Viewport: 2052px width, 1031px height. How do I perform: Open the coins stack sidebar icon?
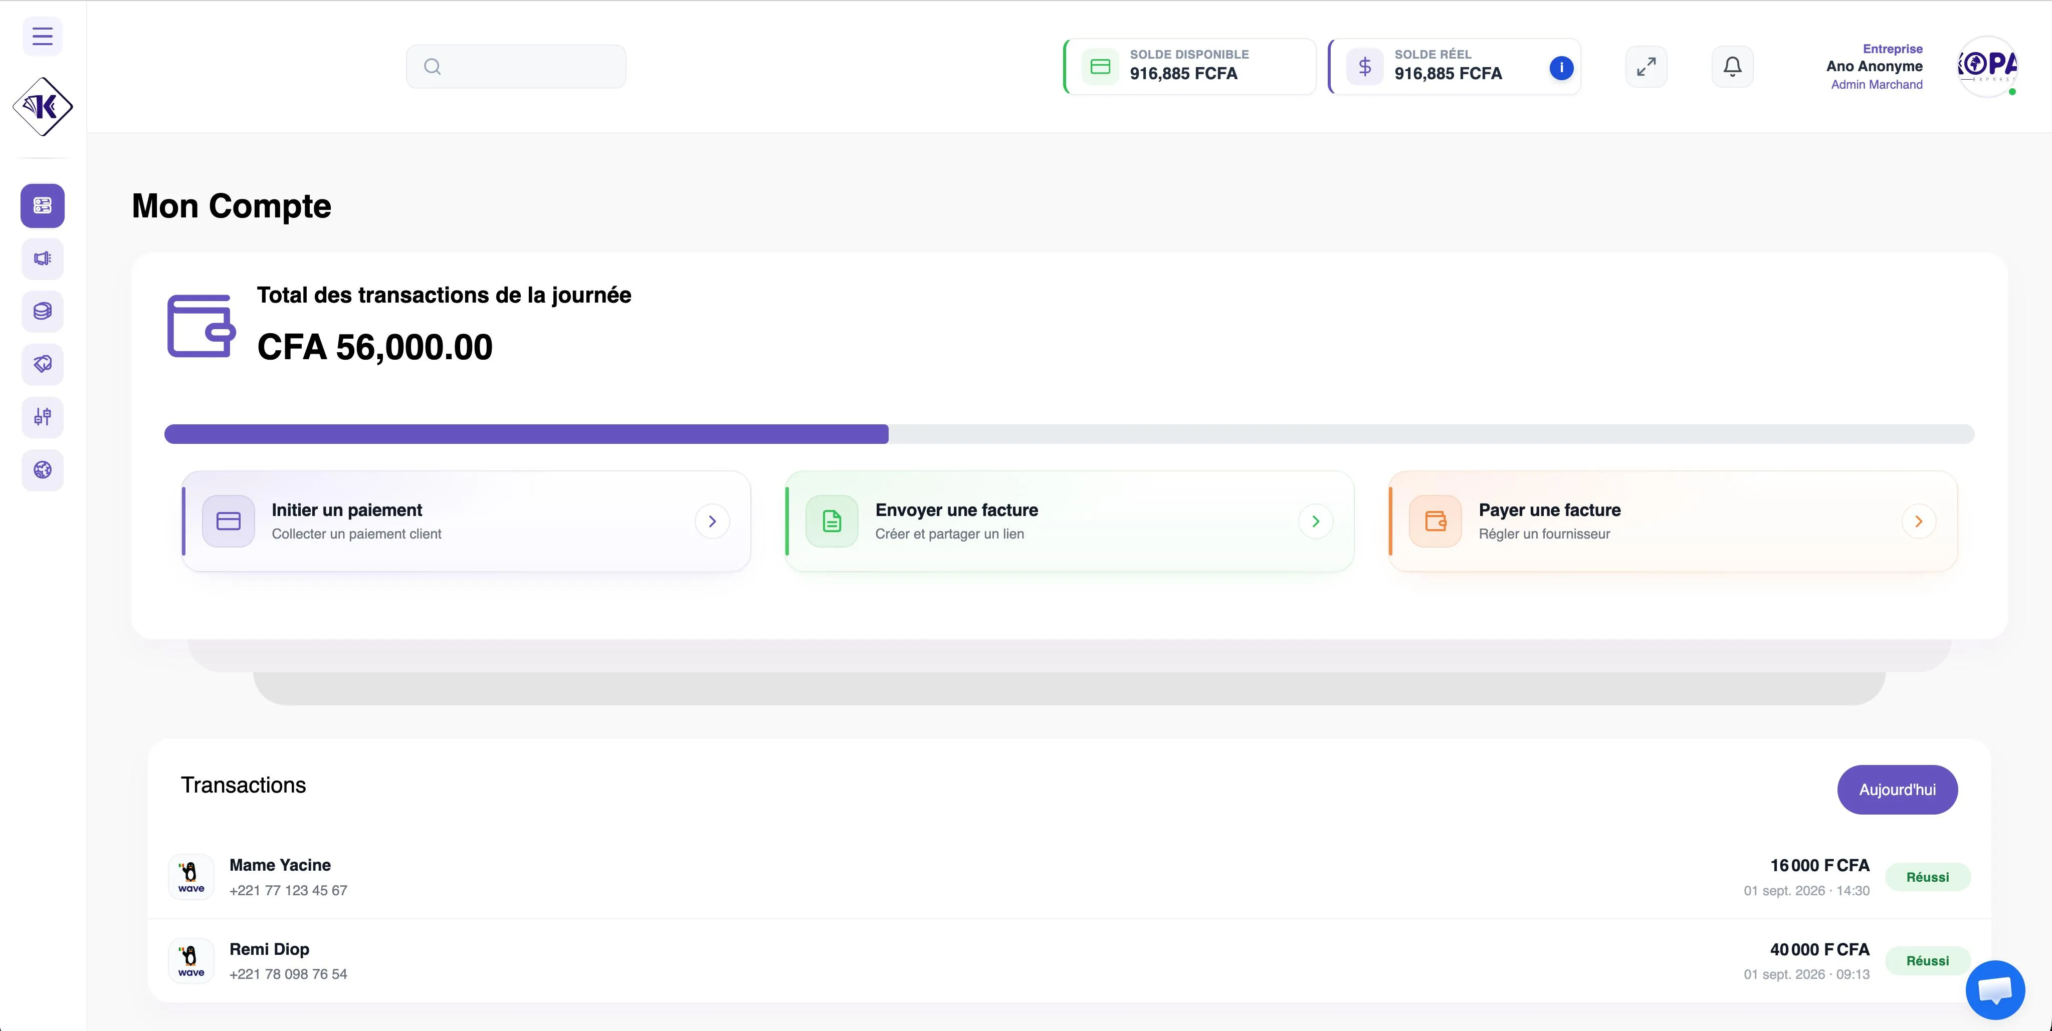pos(42,311)
